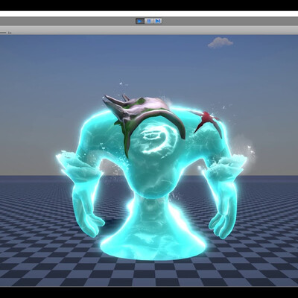Click the Play button in Unity toolbar
This screenshot has width=298, height=298.
tap(140, 21)
